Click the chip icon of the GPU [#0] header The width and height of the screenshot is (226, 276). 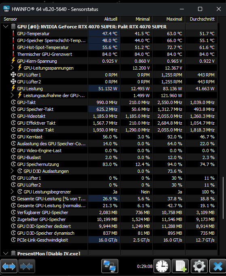[x=13, y=27]
